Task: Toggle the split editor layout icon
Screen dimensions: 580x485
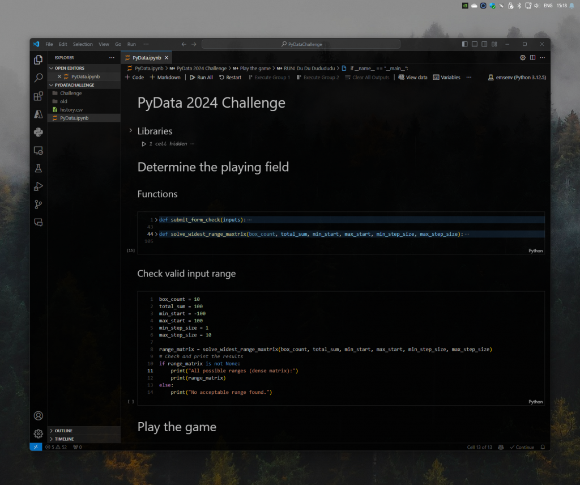Action: click(533, 57)
